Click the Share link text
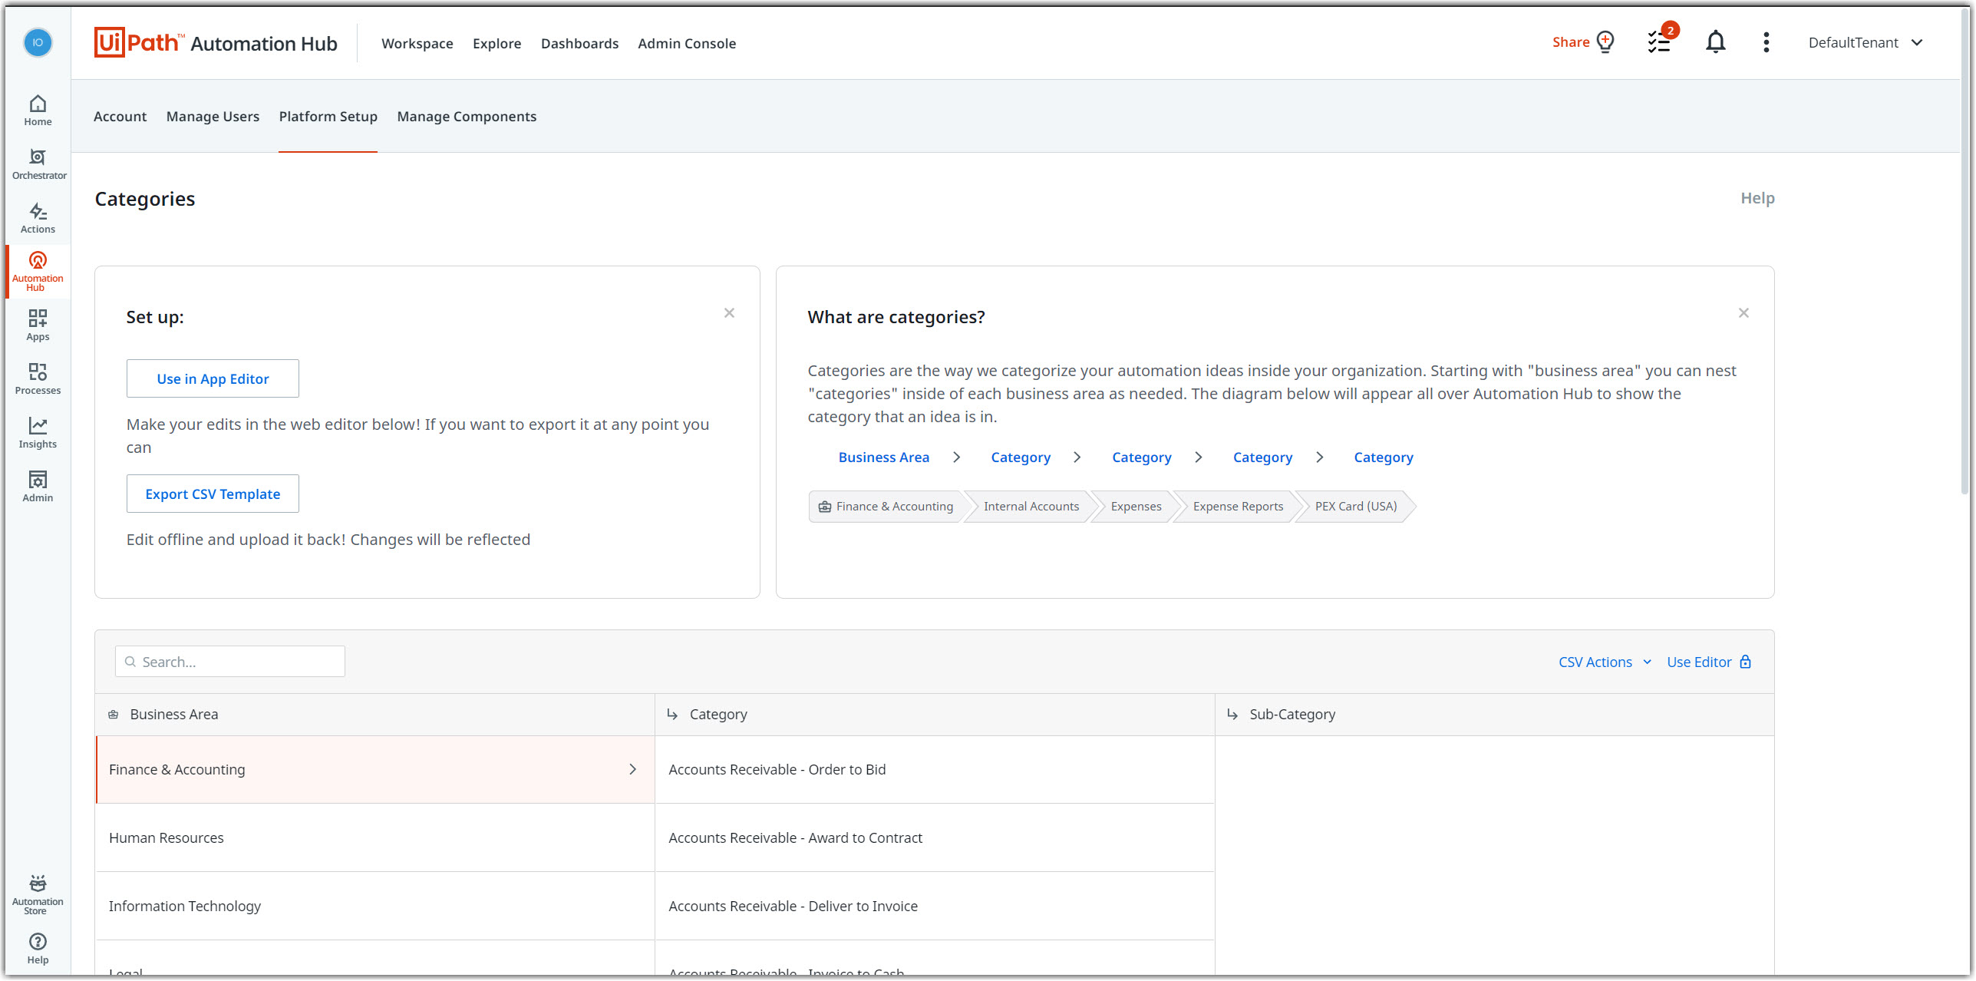Viewport: 1976px width, 981px height. [x=1570, y=42]
